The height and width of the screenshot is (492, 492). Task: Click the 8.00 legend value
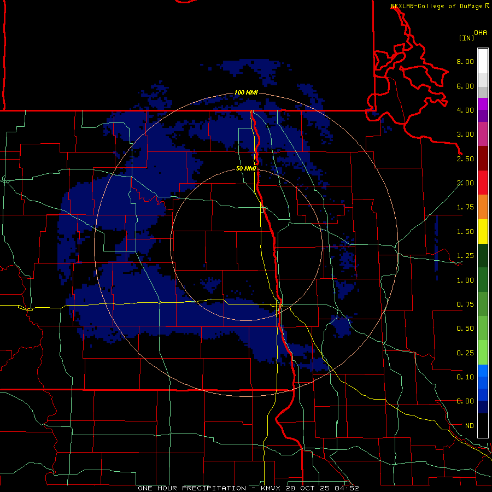(465, 61)
